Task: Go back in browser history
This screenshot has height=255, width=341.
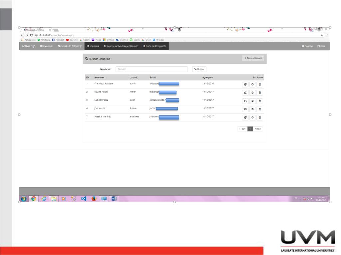Action: tap(22, 35)
